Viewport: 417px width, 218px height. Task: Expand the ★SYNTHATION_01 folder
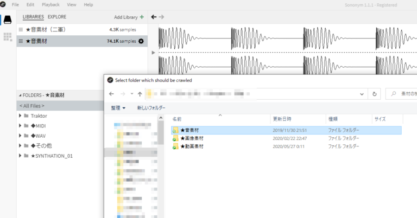(20, 156)
